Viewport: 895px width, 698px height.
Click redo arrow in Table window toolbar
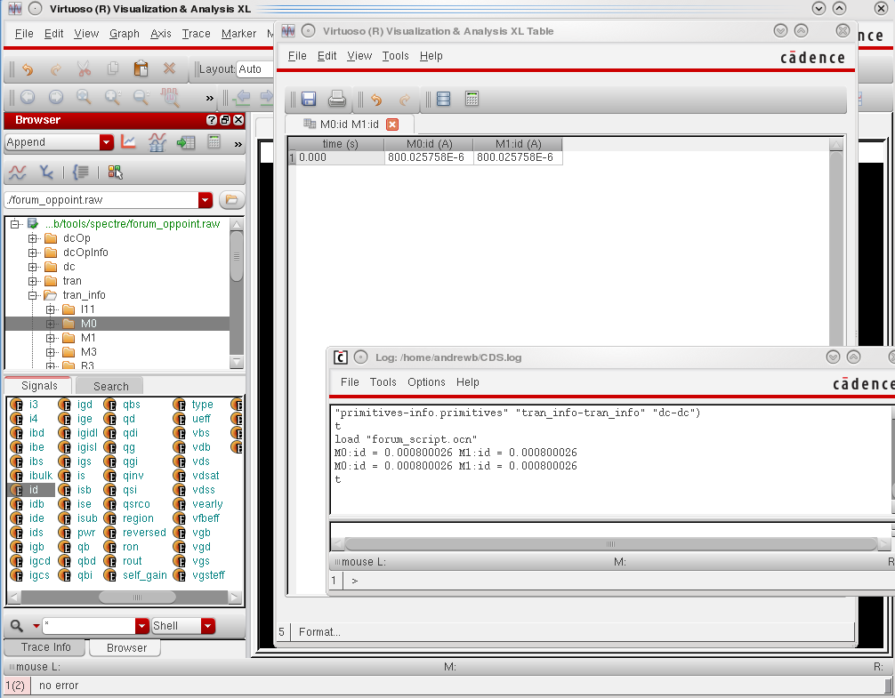(405, 100)
